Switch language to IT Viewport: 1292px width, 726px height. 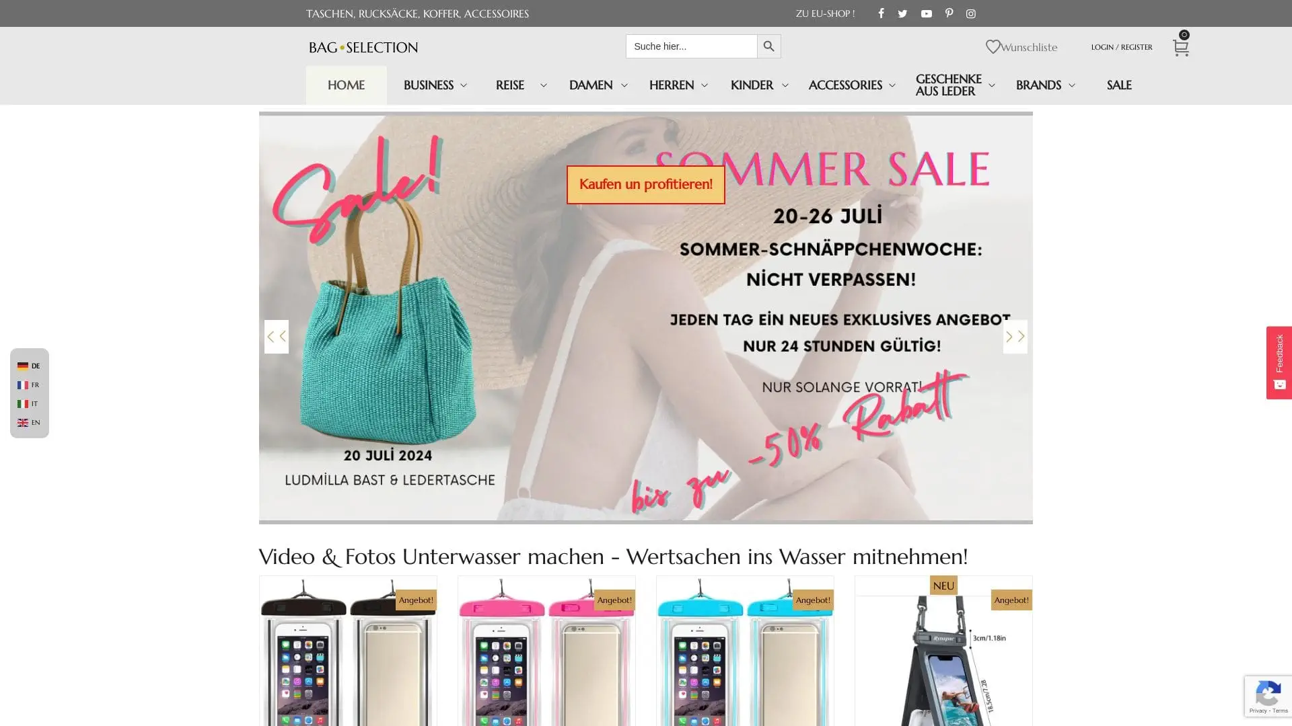(28, 404)
